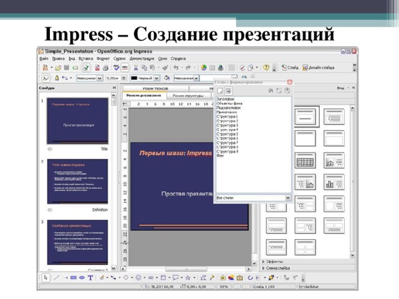This screenshot has height=299, width=399.
Task: Click the slide title Первые шаги: Impress
Action: [x=176, y=153]
